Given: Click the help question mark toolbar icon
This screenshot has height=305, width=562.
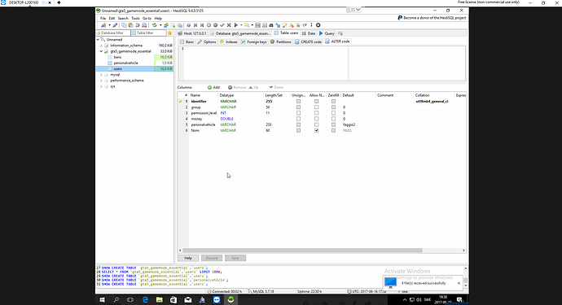Looking at the screenshot, I should click(188, 25).
